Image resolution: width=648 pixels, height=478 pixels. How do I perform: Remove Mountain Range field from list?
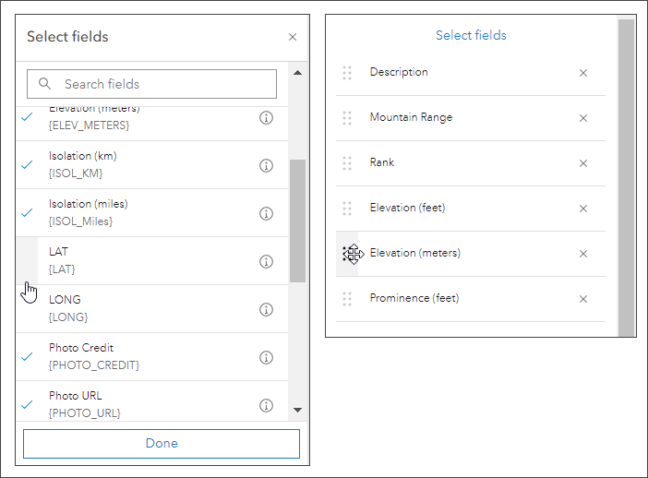coord(583,118)
